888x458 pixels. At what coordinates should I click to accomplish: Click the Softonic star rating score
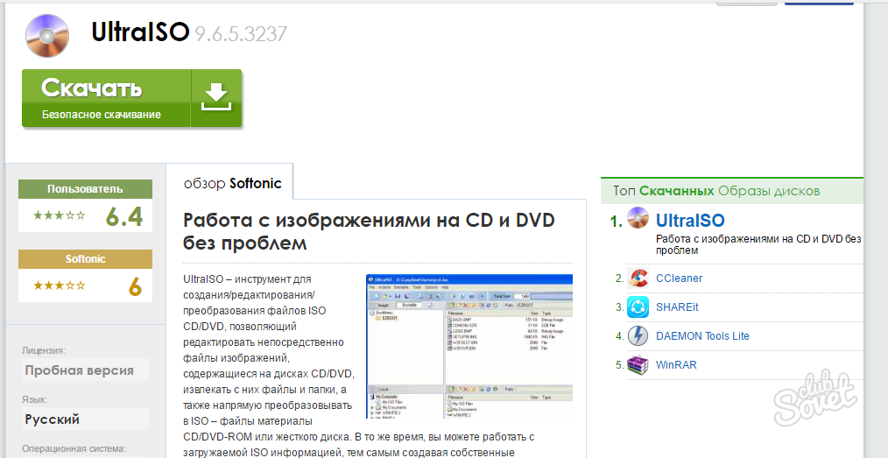134,286
